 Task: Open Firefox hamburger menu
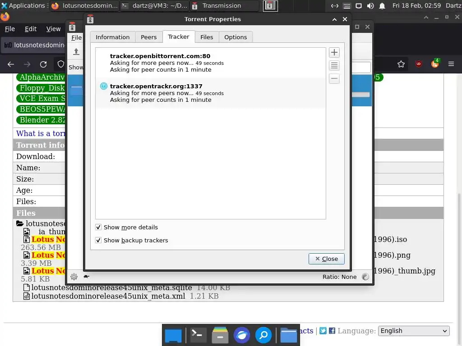[451, 64]
